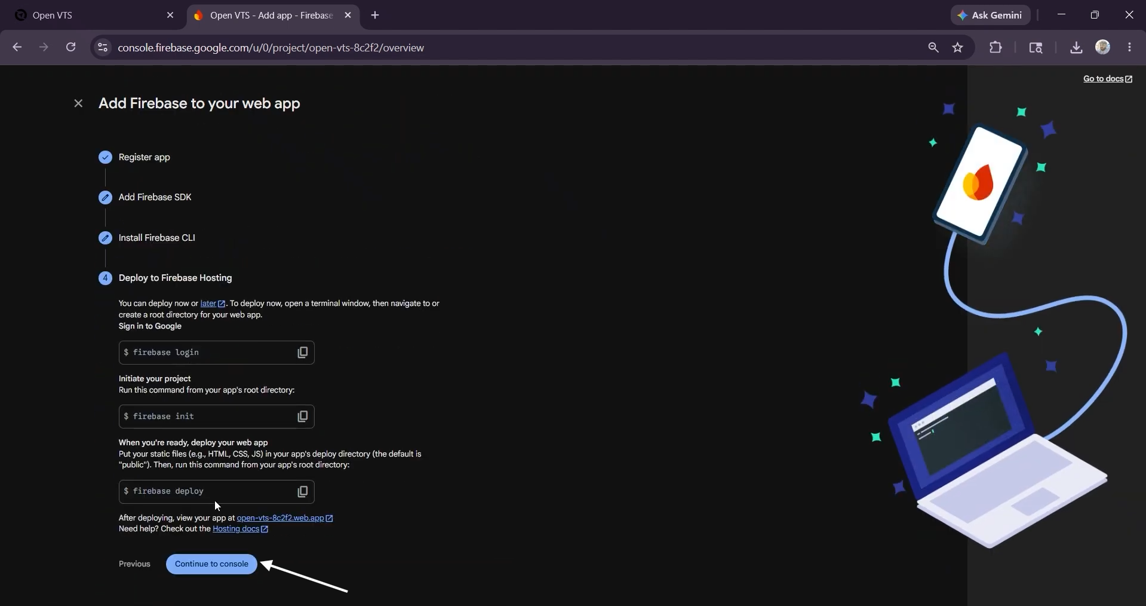
Task: Click the Deploy to Firebase Hosting step title
Action: point(176,278)
